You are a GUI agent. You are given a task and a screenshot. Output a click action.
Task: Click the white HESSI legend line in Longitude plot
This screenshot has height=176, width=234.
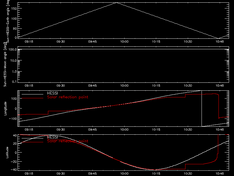tap(32, 94)
